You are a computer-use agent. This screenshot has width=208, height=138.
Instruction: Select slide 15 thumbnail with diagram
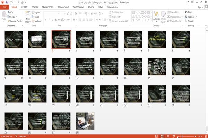click(157, 67)
